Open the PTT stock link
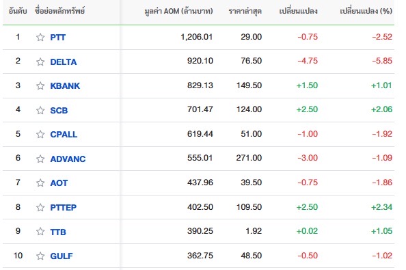The width and height of the screenshot is (406, 270). pyautogui.click(x=57, y=38)
